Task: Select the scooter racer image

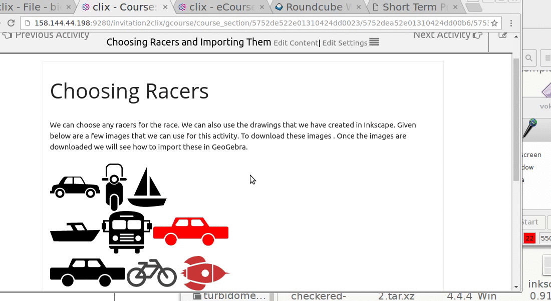Action: coord(114,187)
